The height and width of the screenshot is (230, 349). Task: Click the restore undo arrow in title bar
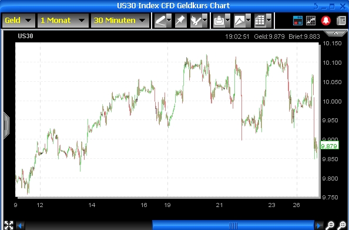(316, 6)
